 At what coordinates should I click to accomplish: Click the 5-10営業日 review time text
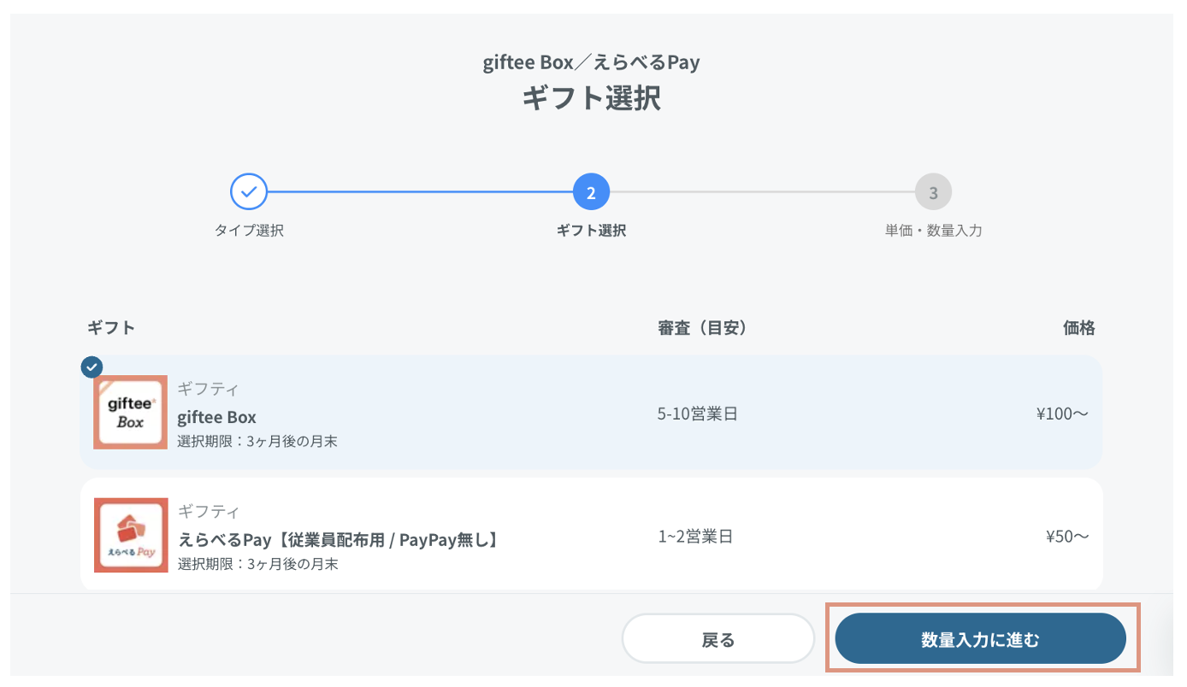[698, 414]
